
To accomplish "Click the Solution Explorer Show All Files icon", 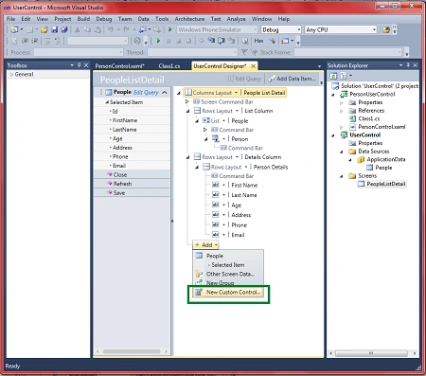I will click(344, 76).
